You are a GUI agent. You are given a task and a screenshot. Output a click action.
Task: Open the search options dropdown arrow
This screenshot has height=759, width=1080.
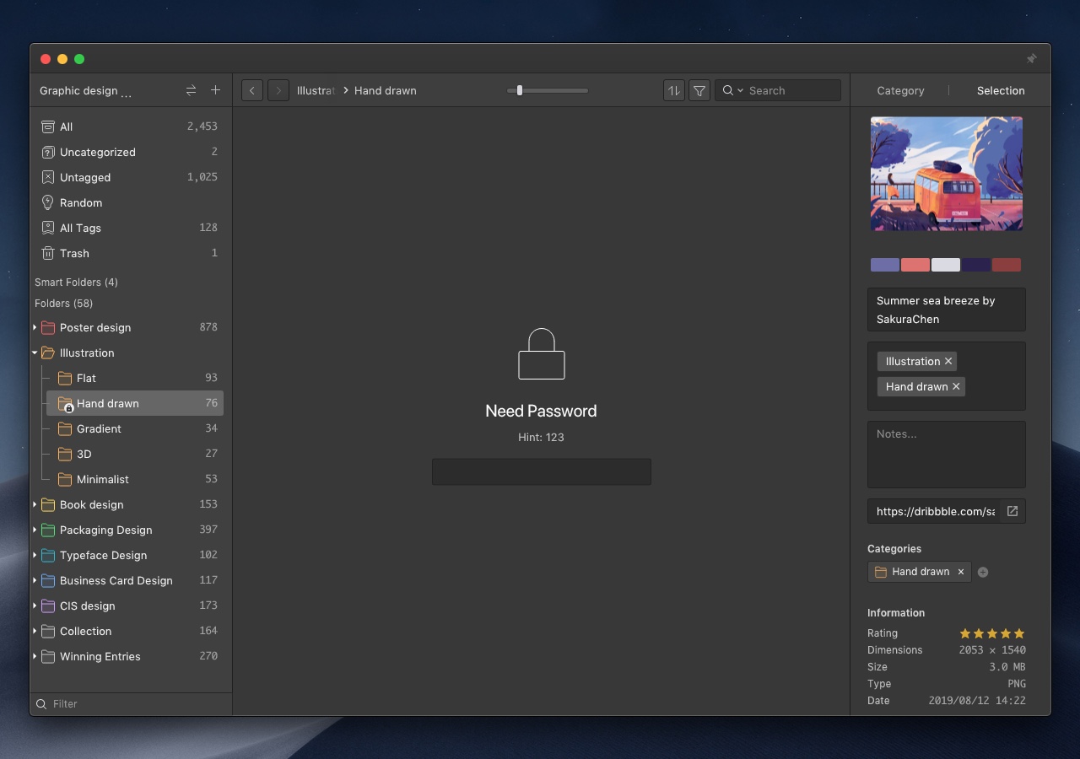coord(740,90)
